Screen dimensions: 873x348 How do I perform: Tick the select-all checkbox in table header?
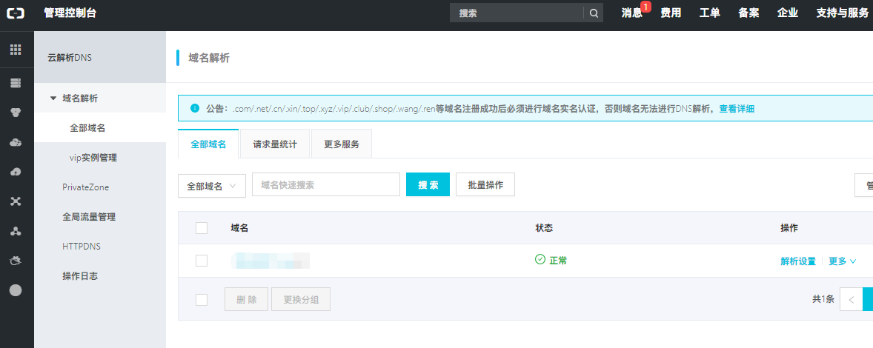click(x=202, y=228)
